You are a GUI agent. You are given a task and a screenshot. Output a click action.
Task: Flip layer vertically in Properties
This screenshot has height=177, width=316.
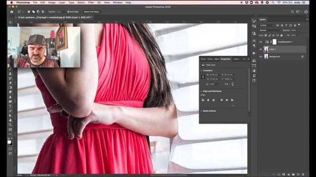point(233,84)
